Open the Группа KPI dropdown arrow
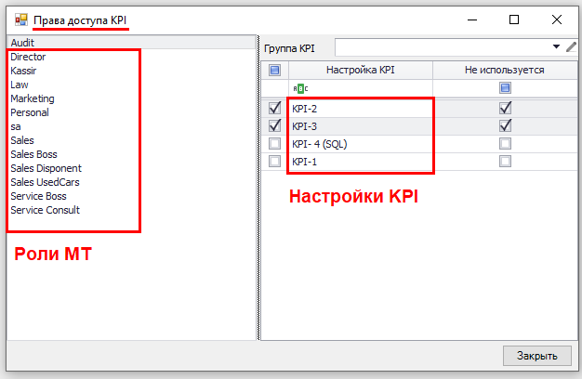The width and height of the screenshot is (582, 379). click(556, 46)
